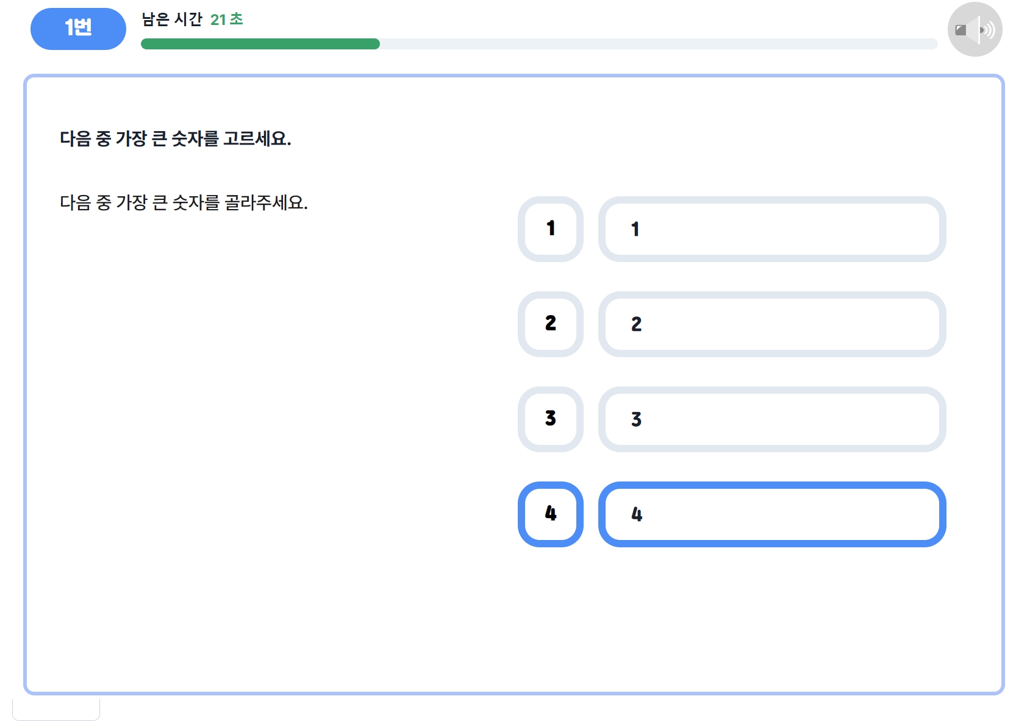Choose the wide answer box showing 1
Image resolution: width=1027 pixels, height=721 pixels.
(x=772, y=229)
